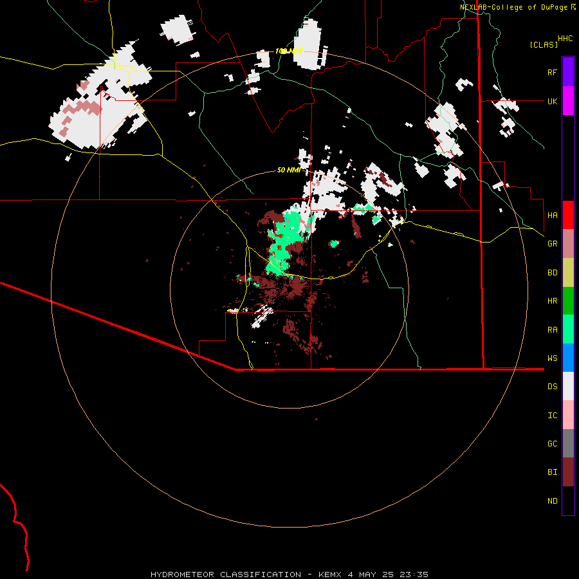Click the UK legend label

[552, 101]
